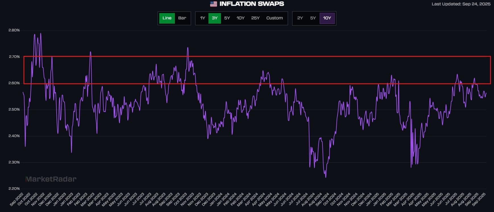
Task: Select the 1Y time range
Action: point(202,18)
